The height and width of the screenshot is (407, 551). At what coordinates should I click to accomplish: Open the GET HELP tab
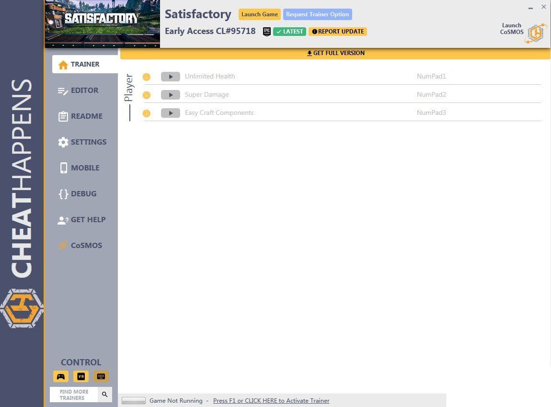81,220
